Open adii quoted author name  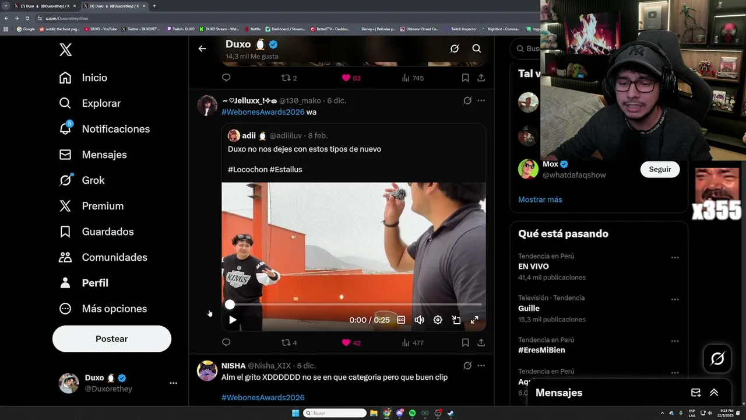tap(249, 135)
